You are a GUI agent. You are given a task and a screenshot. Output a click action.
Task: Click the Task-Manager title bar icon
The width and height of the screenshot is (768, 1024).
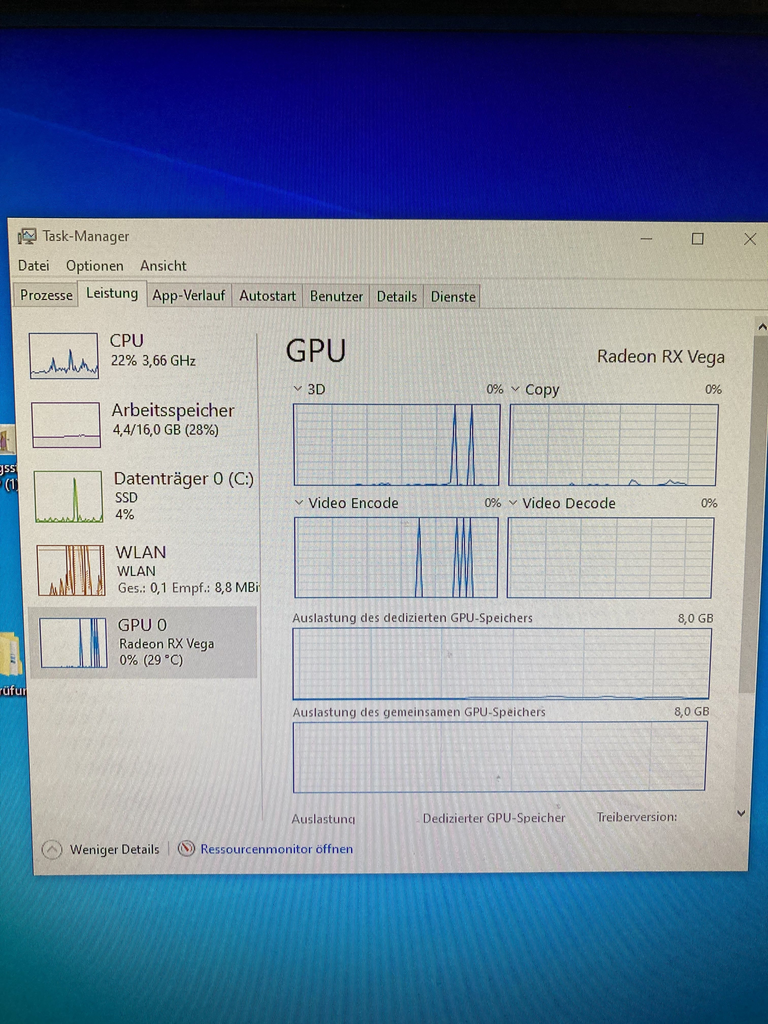[27, 236]
